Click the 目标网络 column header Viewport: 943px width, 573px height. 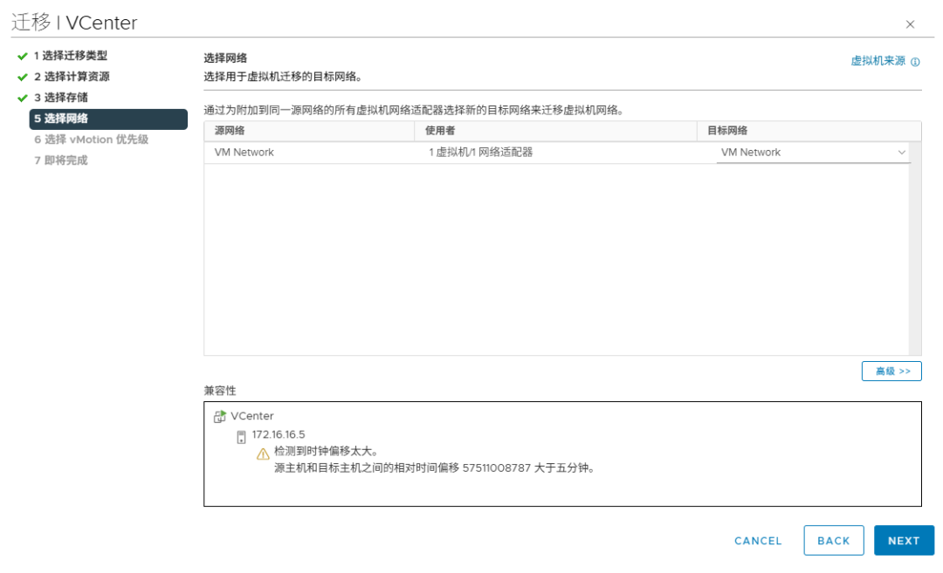pos(809,131)
